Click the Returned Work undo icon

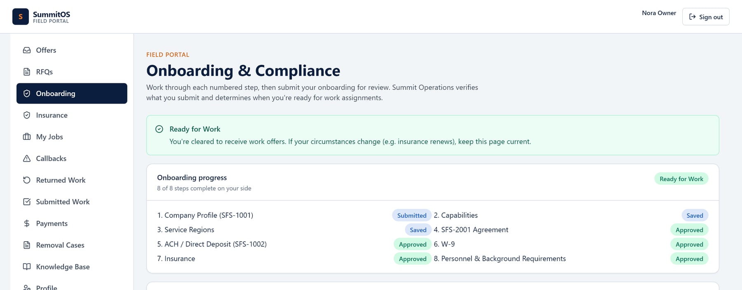[x=27, y=180]
